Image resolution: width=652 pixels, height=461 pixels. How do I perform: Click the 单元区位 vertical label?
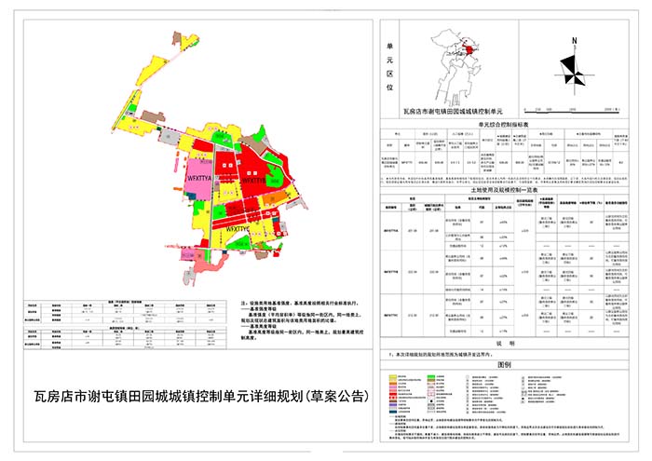point(389,64)
